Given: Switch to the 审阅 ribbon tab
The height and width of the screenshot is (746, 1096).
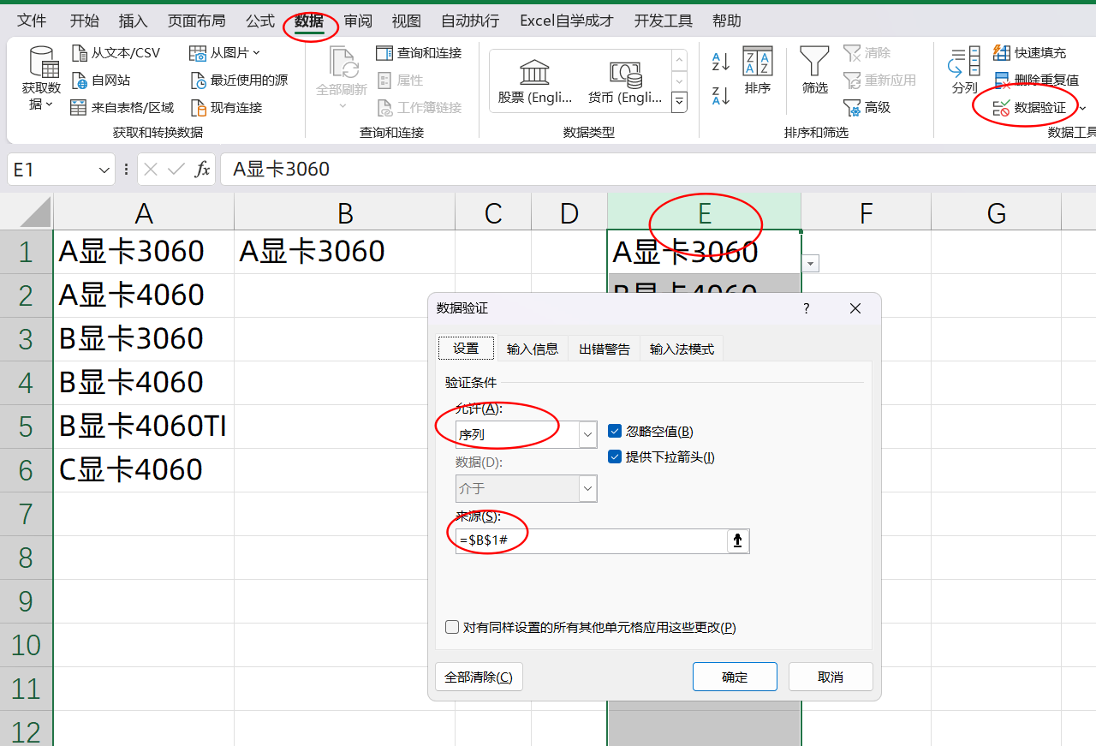Looking at the screenshot, I should 358,21.
